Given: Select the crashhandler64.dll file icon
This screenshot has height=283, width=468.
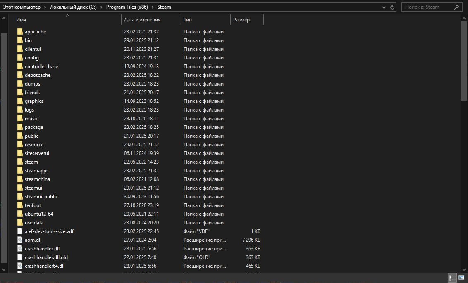Looking at the screenshot, I should point(20,266).
